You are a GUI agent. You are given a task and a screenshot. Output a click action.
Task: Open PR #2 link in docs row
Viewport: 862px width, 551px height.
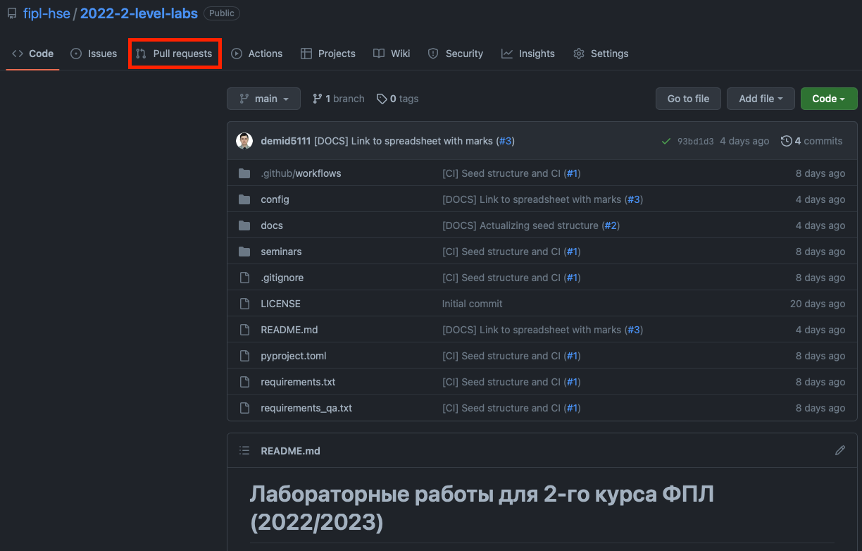[611, 225]
